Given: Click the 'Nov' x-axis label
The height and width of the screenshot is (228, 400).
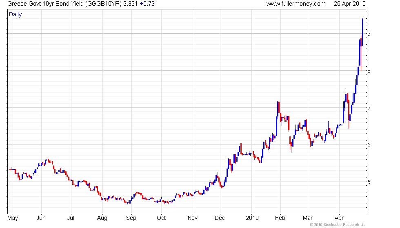Looking at the screenshot, I should pyautogui.click(x=193, y=218).
